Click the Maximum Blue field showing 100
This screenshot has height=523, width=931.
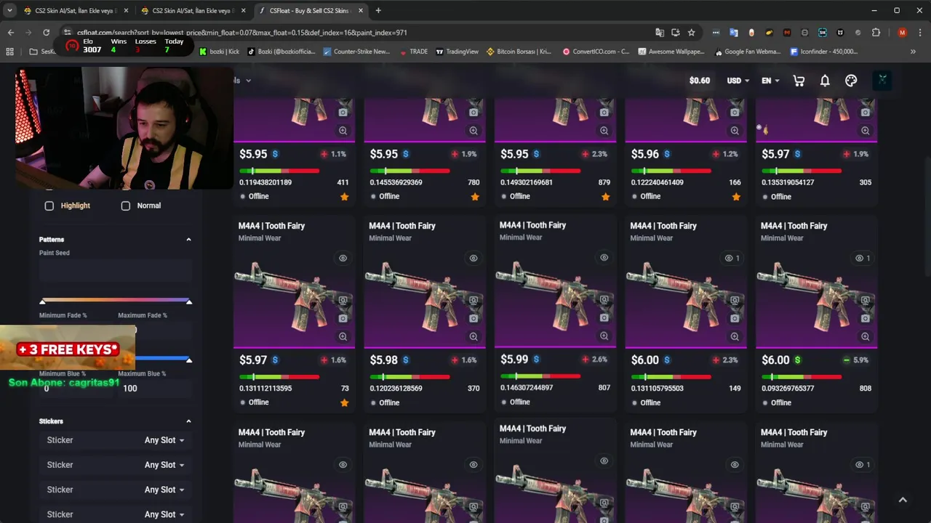pos(155,389)
